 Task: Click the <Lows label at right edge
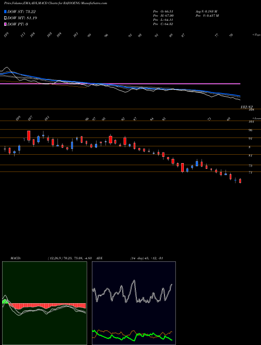coord(256,118)
